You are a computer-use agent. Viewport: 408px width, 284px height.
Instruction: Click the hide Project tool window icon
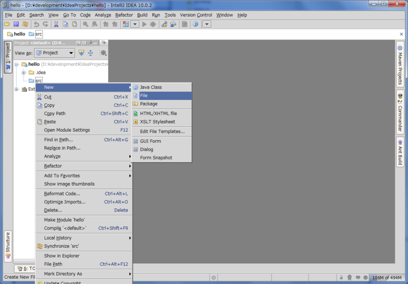pos(104,43)
